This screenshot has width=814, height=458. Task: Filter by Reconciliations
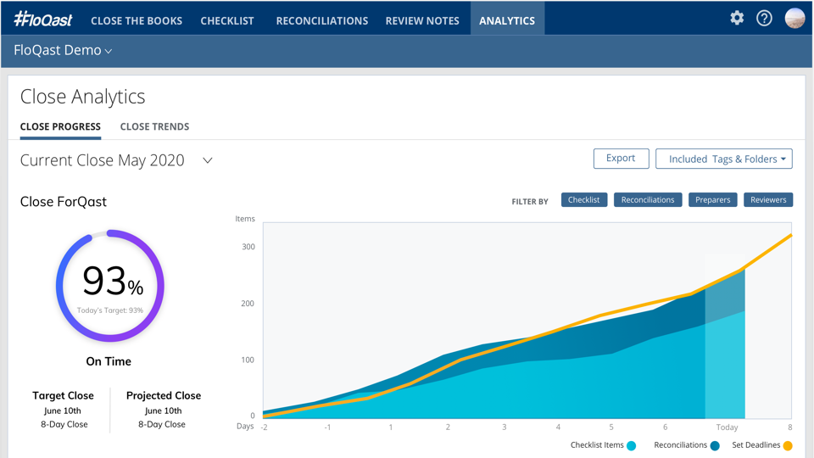[648, 200]
